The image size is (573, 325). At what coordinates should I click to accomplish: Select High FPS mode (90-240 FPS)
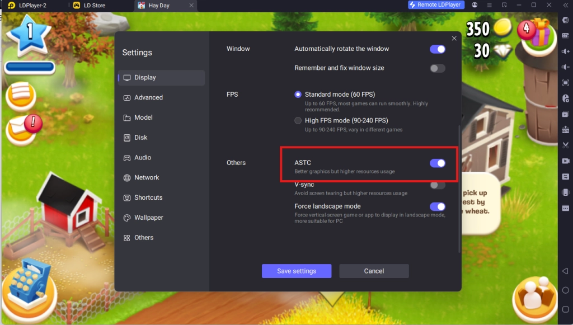(298, 120)
